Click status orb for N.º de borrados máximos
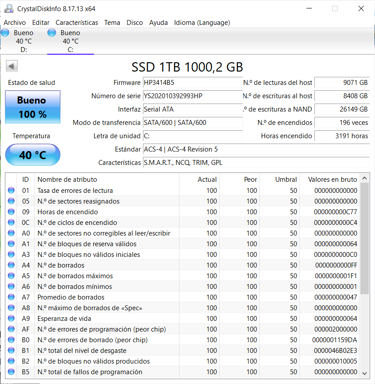Image resolution: width=375 pixels, height=384 pixels. (x=11, y=276)
